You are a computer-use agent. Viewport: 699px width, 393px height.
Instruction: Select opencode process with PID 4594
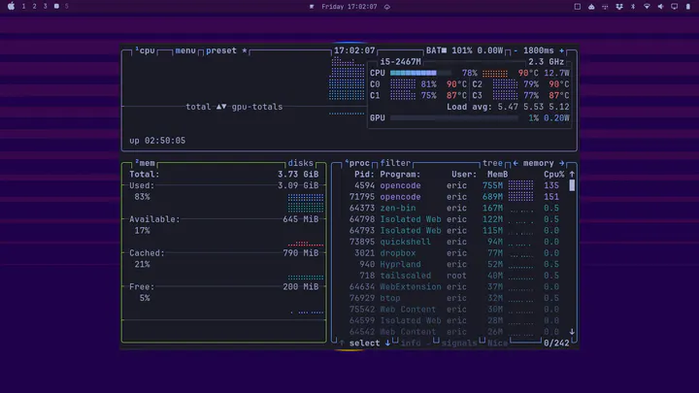click(x=454, y=185)
